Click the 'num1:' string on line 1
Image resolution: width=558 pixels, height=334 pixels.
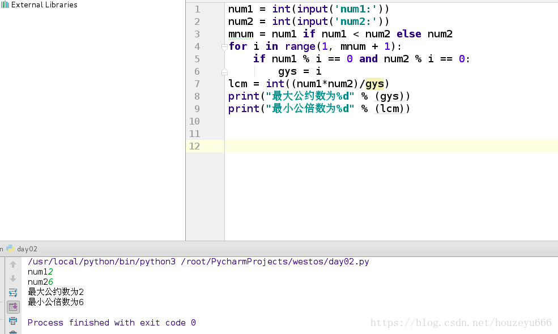(356, 9)
